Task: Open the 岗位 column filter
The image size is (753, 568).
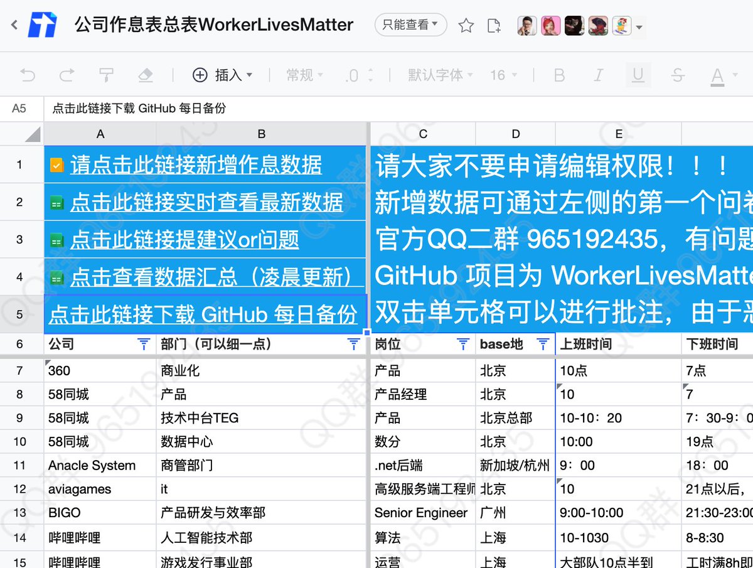Action: click(x=463, y=344)
